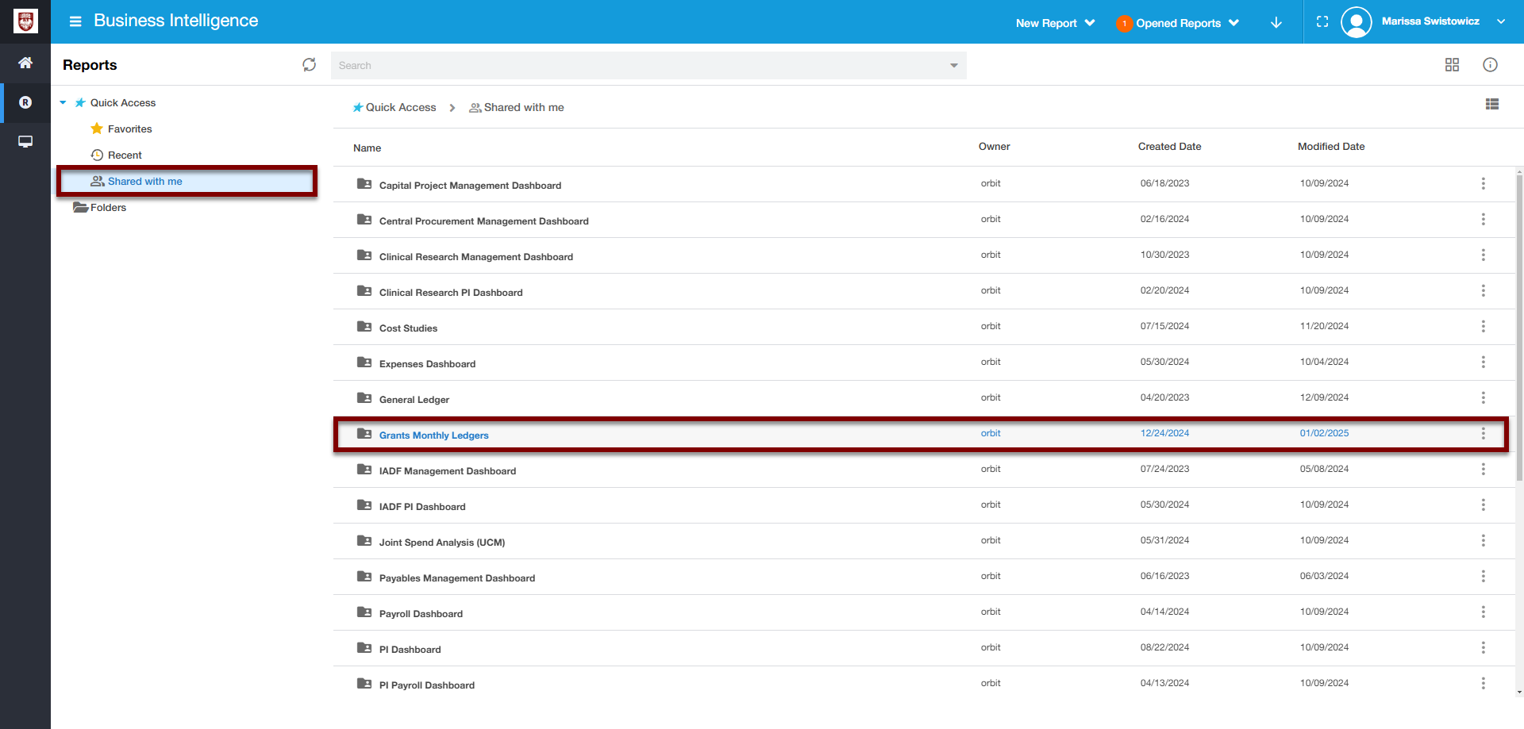Go to Home in left sidebar
This screenshot has height=729, width=1524.
point(25,63)
